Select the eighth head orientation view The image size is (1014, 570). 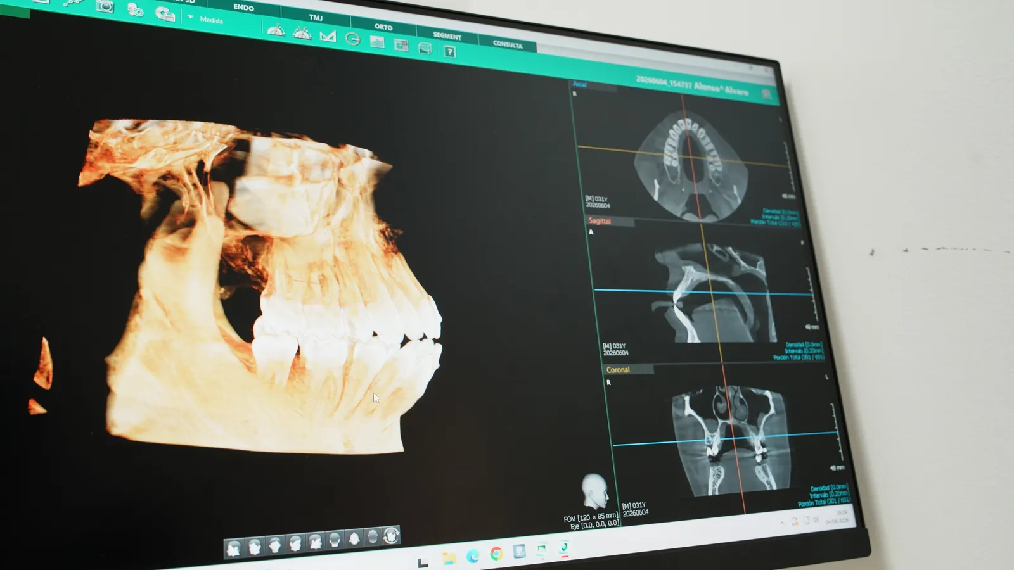373,536
